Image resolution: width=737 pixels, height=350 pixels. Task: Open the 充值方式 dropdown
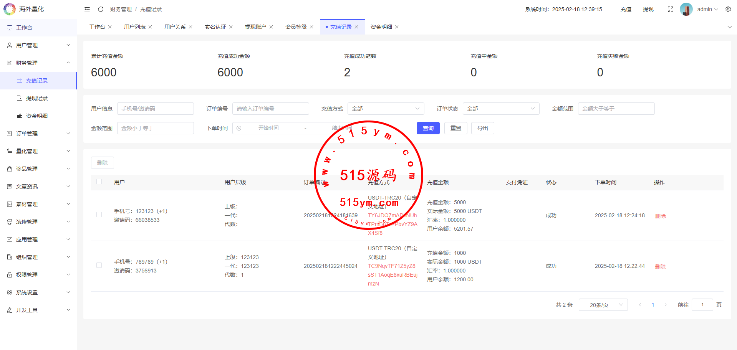[386, 109]
